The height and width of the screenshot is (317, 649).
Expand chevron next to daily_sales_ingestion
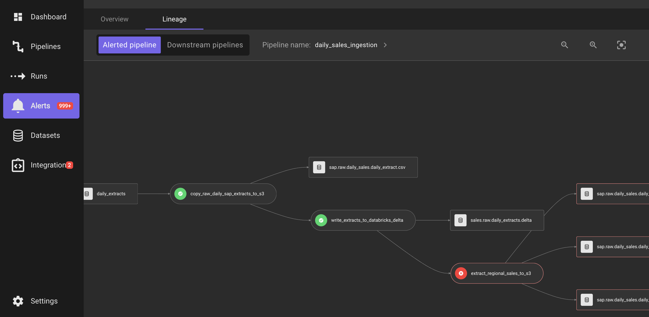tap(385, 45)
